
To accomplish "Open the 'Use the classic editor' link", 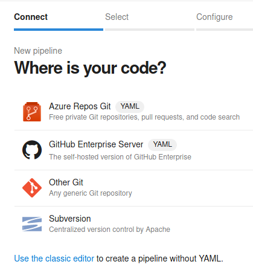I will tap(54, 259).
